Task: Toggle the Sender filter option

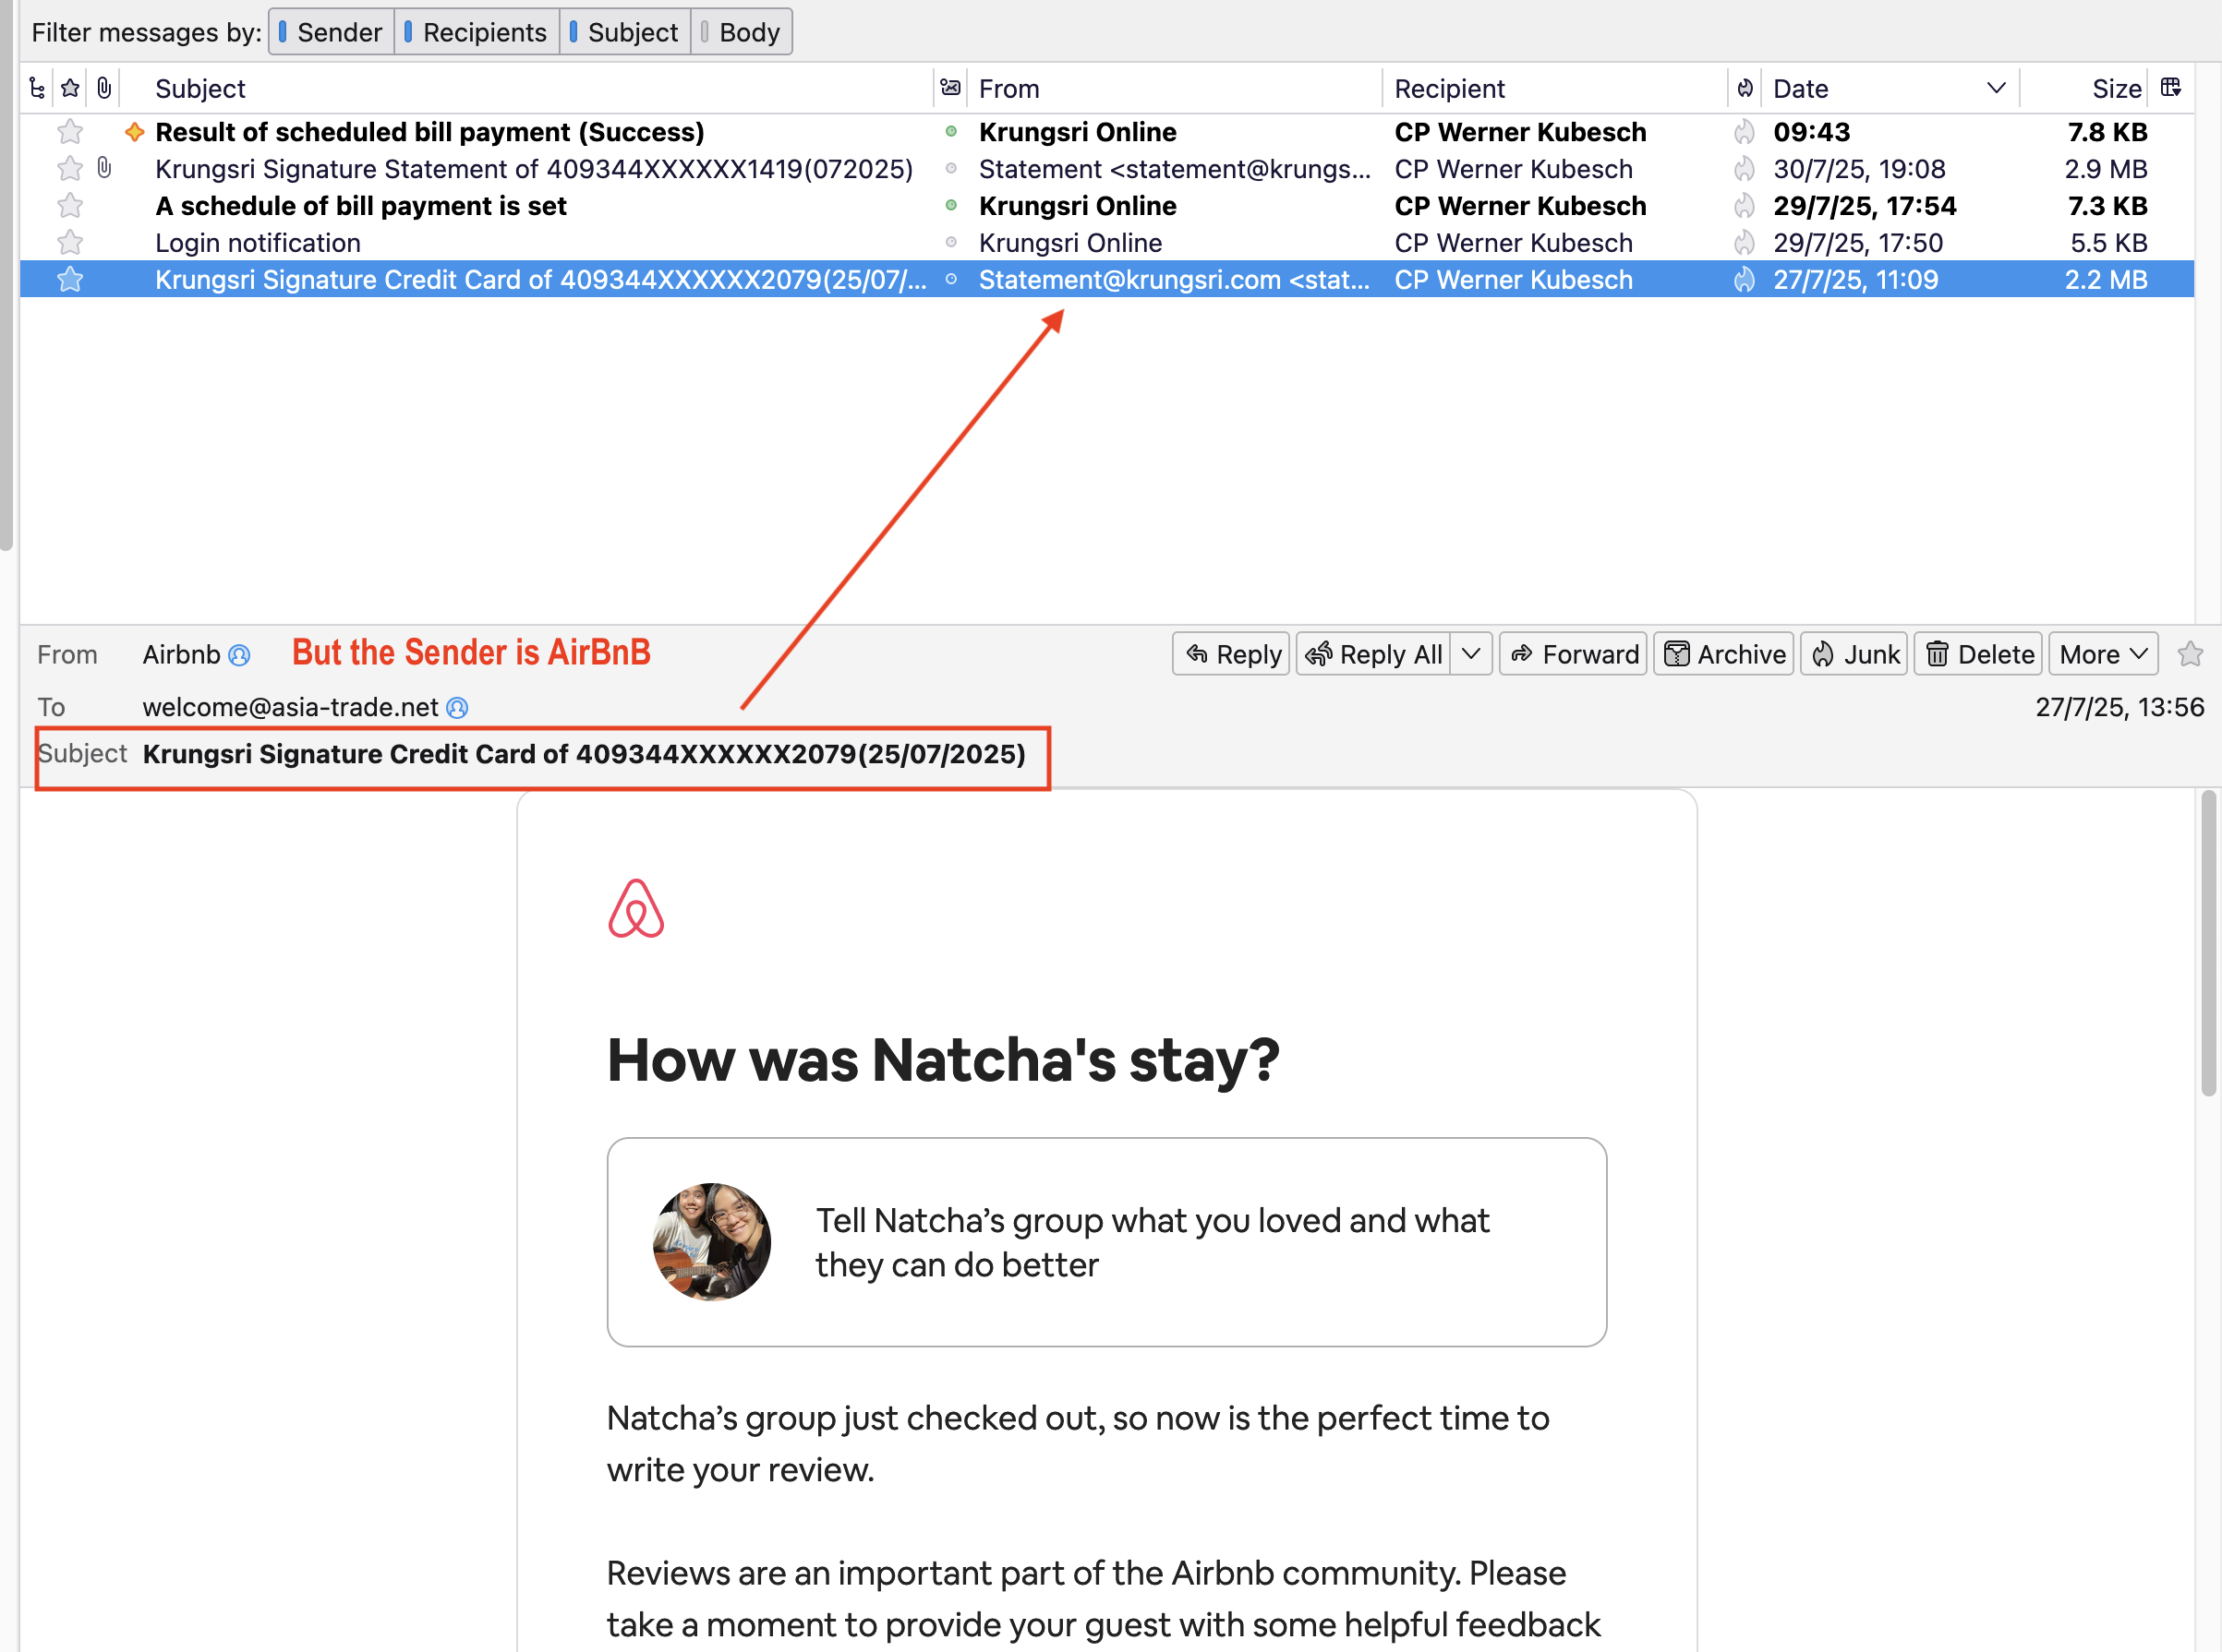Action: click(x=332, y=32)
